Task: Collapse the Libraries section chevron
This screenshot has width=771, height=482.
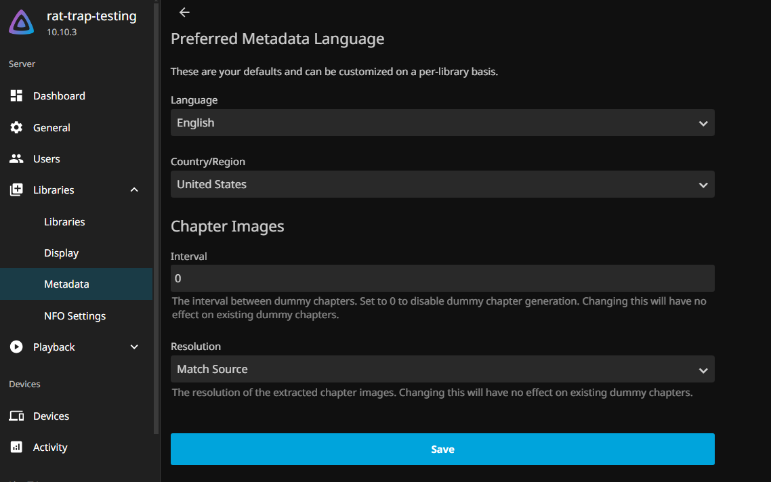Action: (x=134, y=190)
